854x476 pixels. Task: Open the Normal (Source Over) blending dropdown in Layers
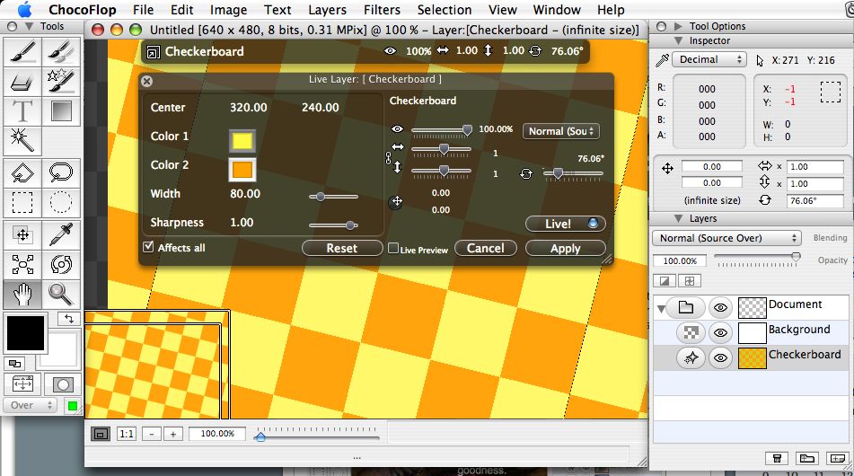click(726, 238)
